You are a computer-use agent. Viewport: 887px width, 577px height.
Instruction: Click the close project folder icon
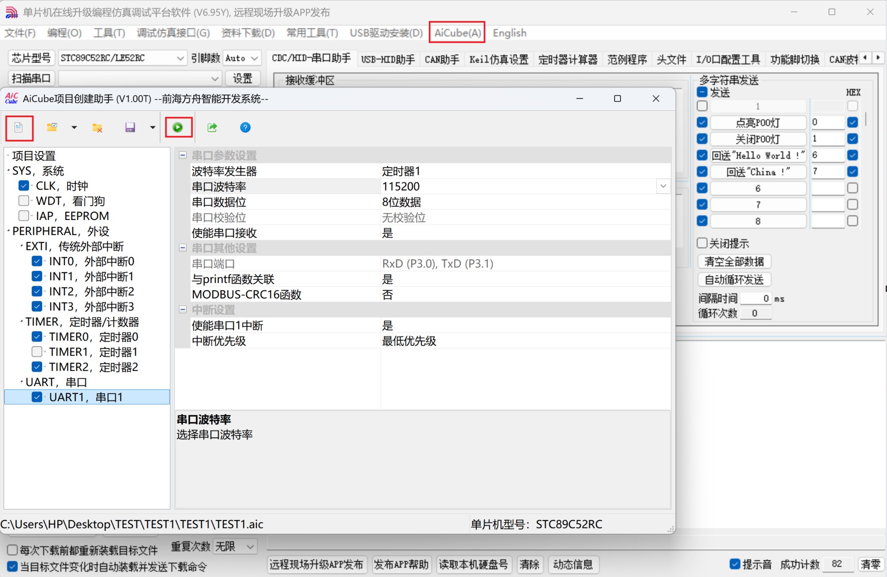pos(97,127)
